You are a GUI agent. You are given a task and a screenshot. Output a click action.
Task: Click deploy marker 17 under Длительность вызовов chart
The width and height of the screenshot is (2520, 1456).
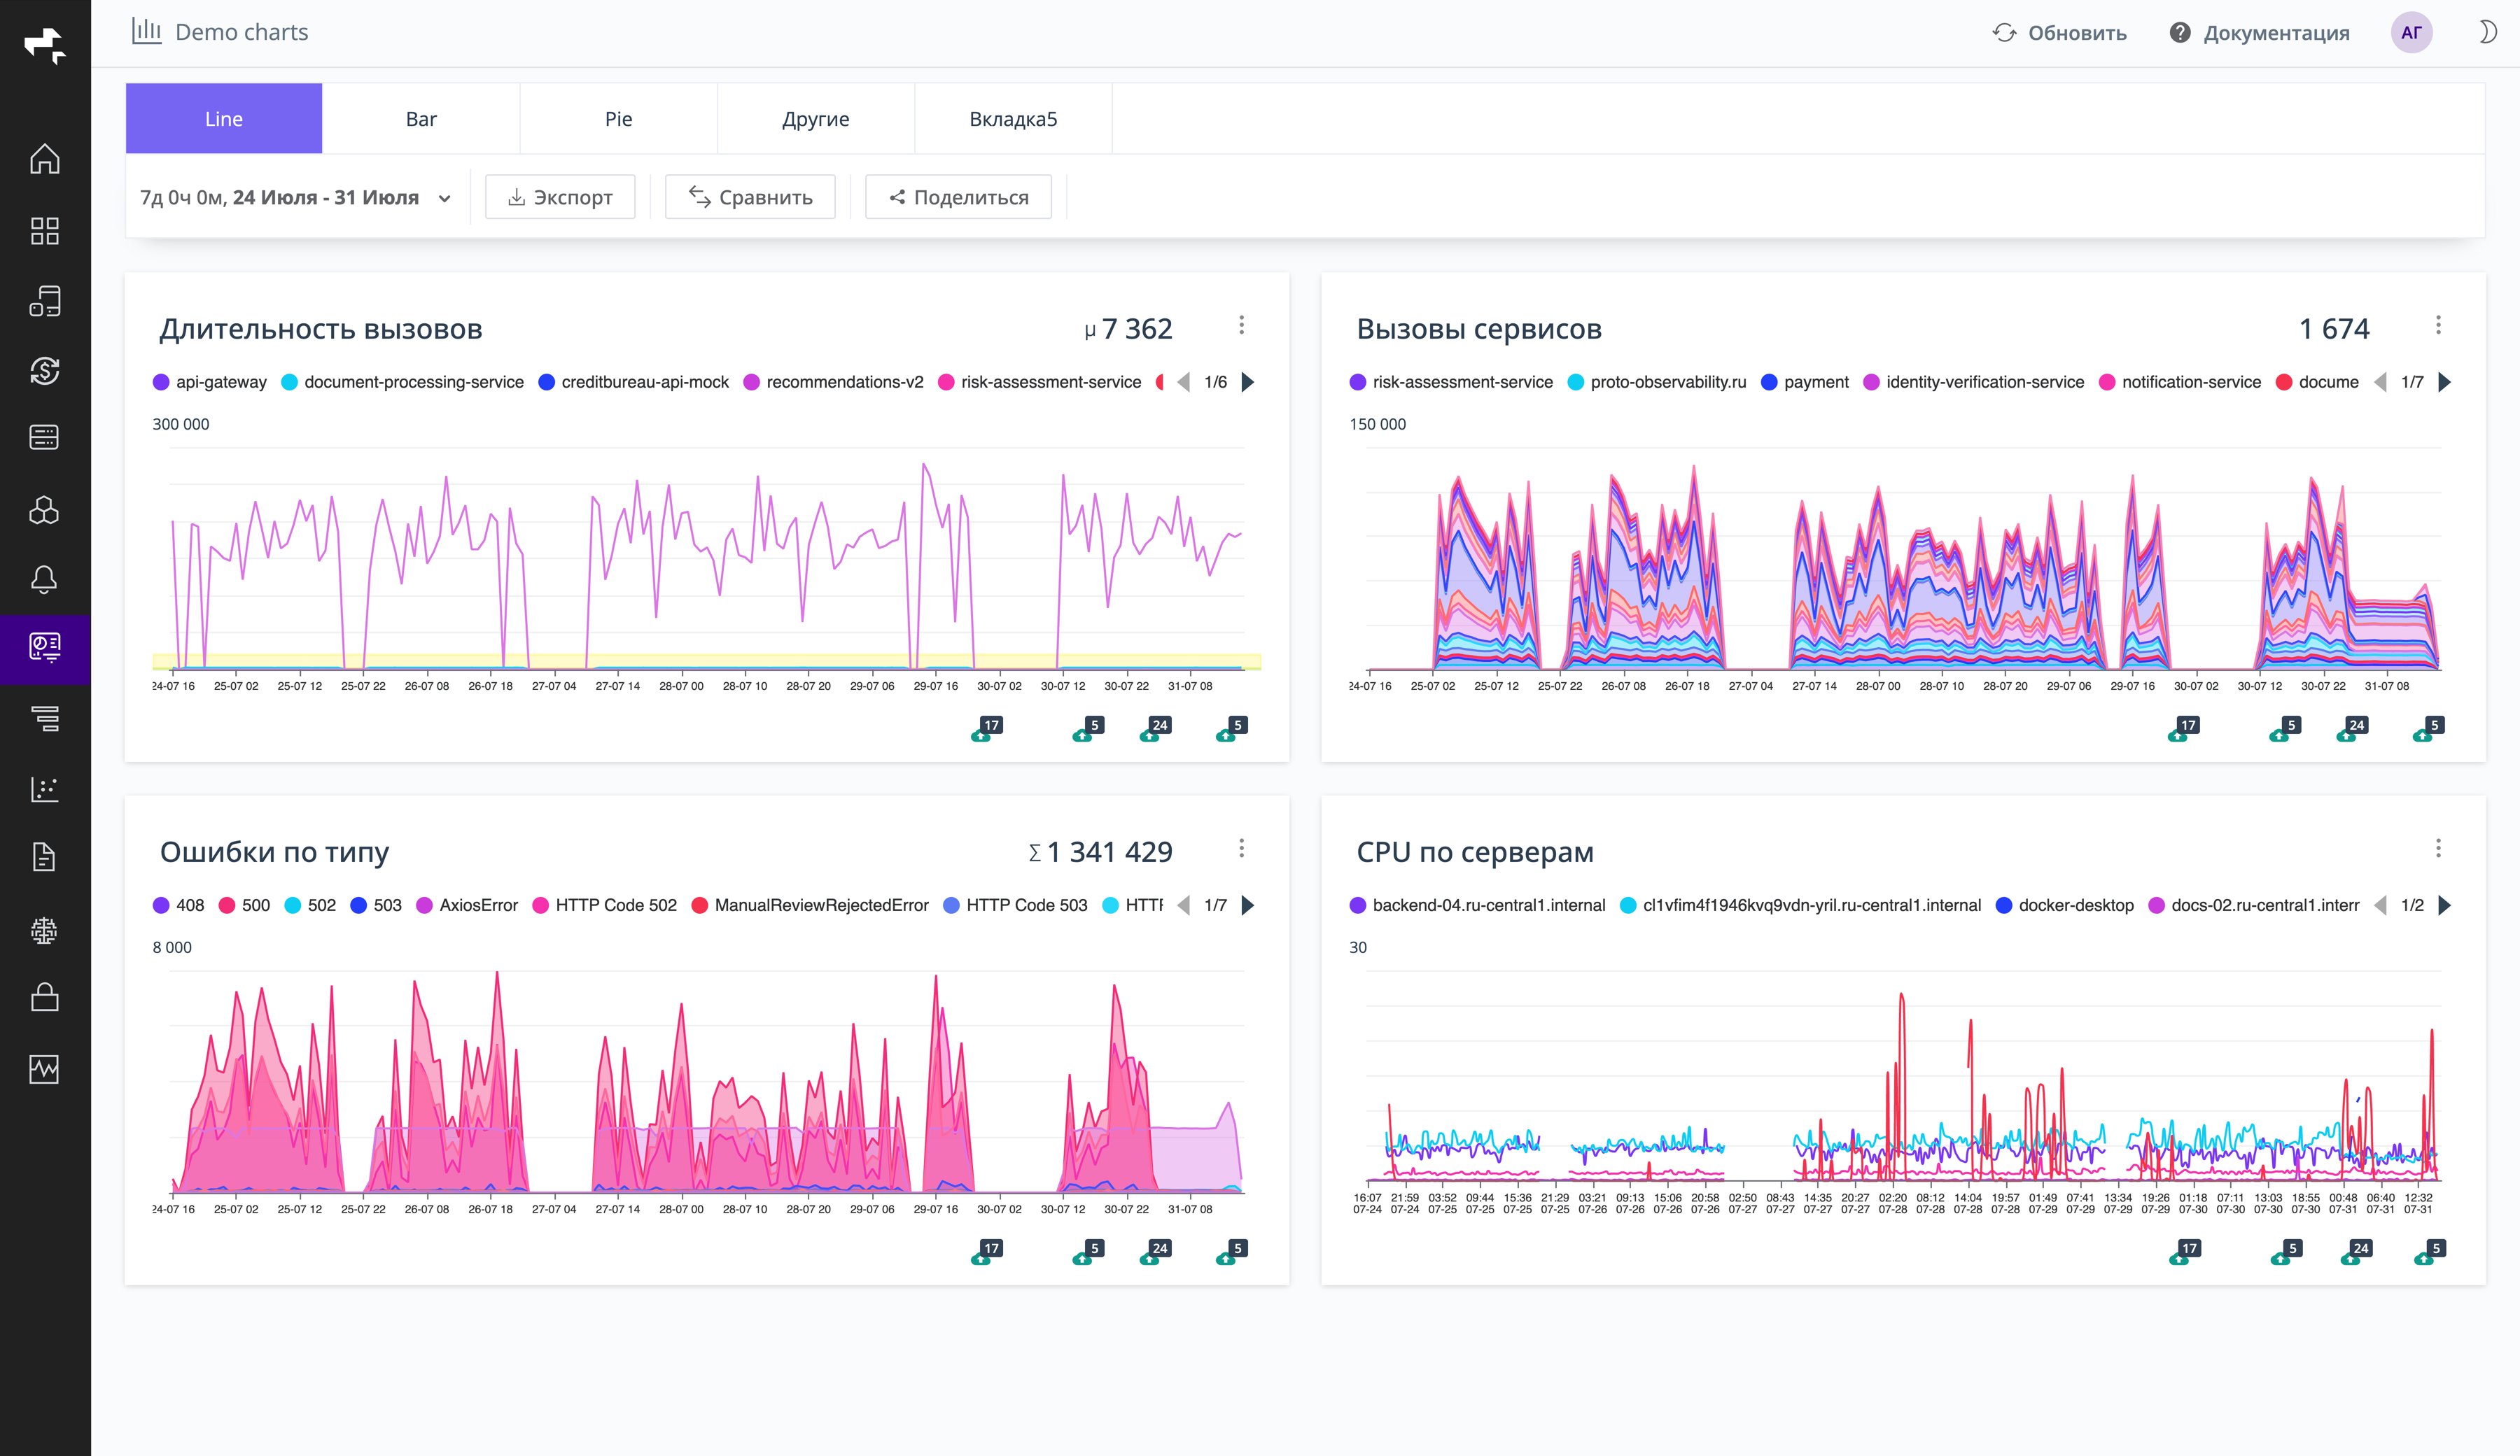pyautogui.click(x=987, y=730)
